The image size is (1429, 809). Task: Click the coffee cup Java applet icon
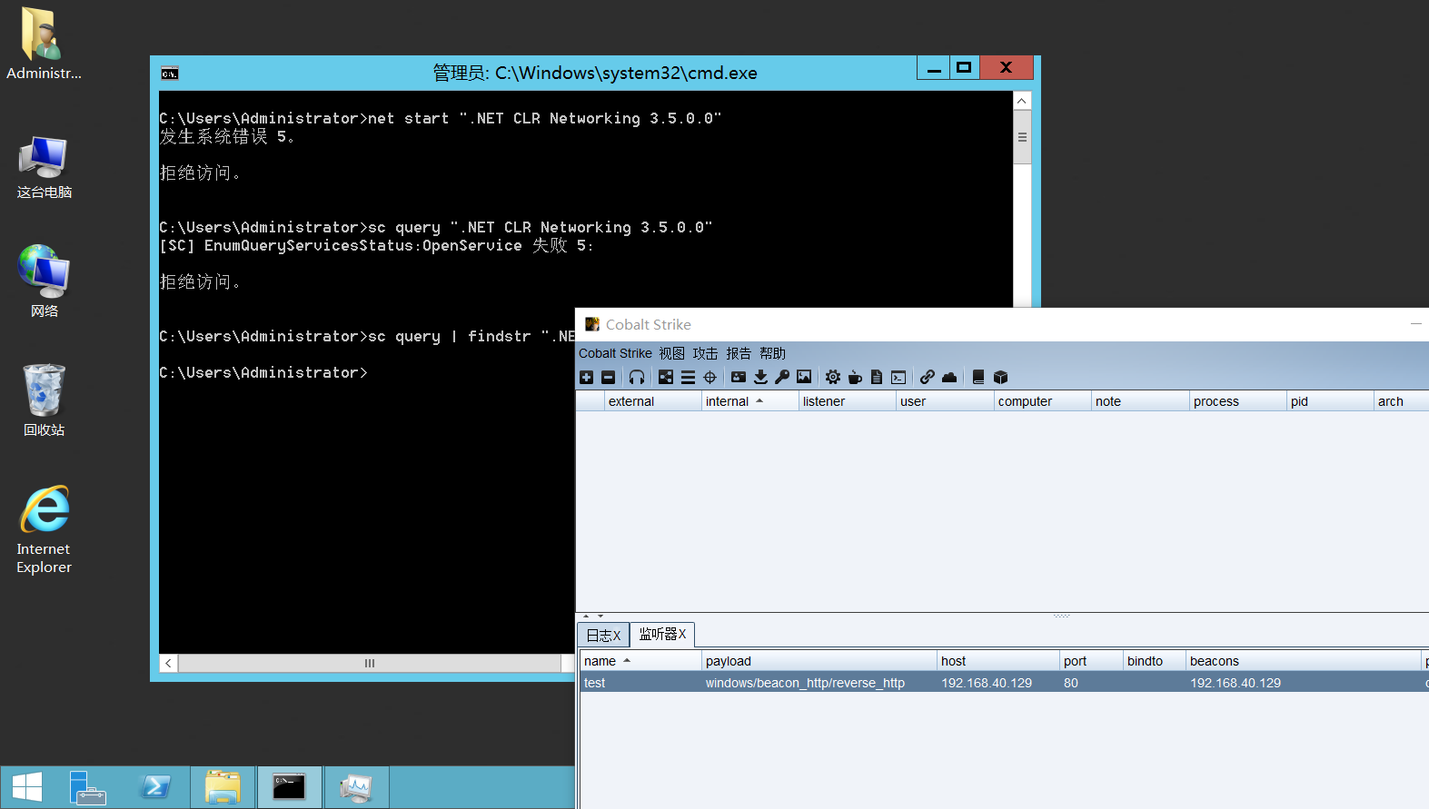855,377
